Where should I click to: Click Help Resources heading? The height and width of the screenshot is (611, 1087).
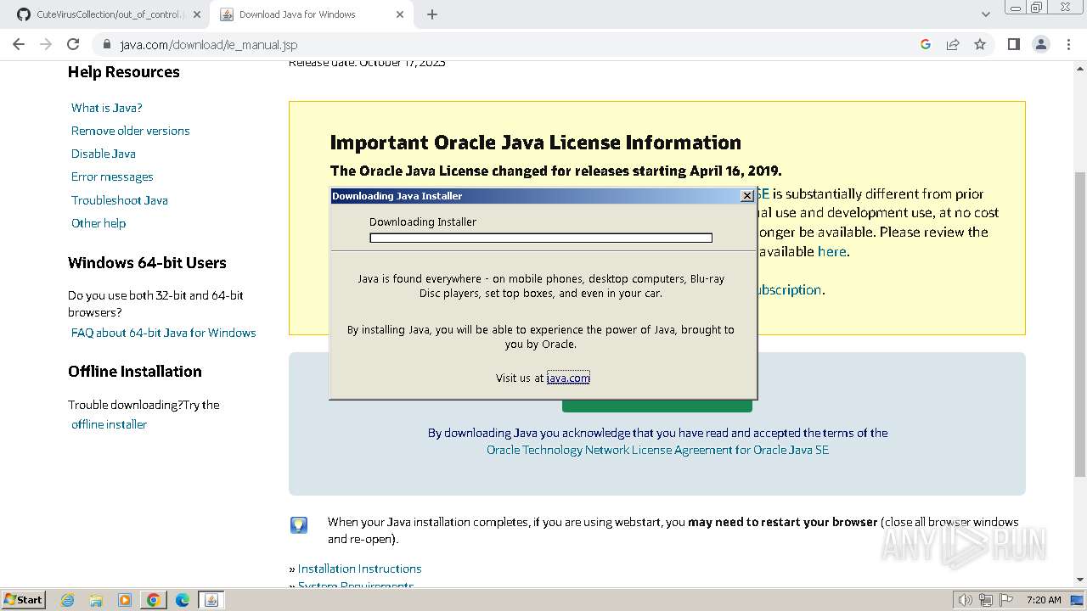124,72
